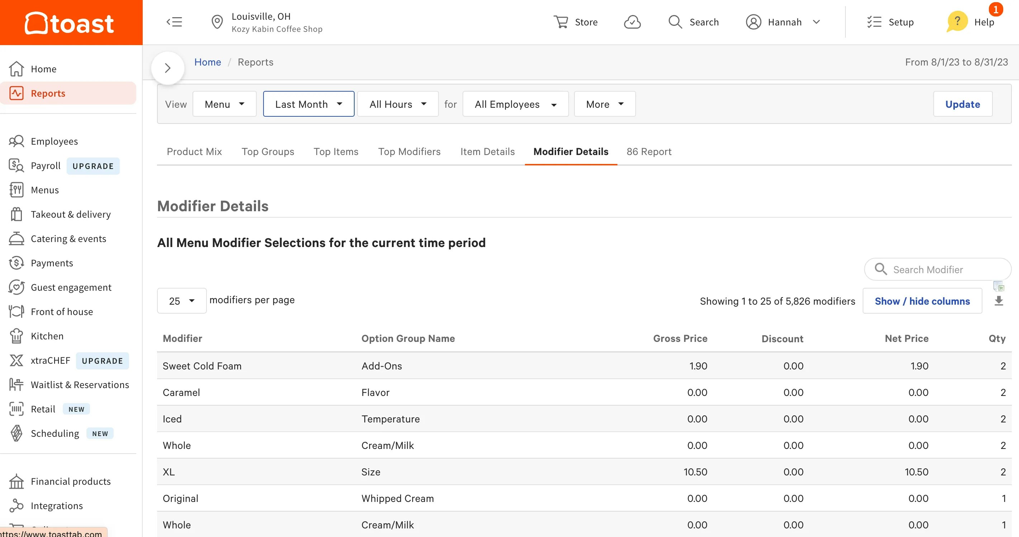Expand the side panel chevron button
The width and height of the screenshot is (1019, 537).
(x=168, y=68)
